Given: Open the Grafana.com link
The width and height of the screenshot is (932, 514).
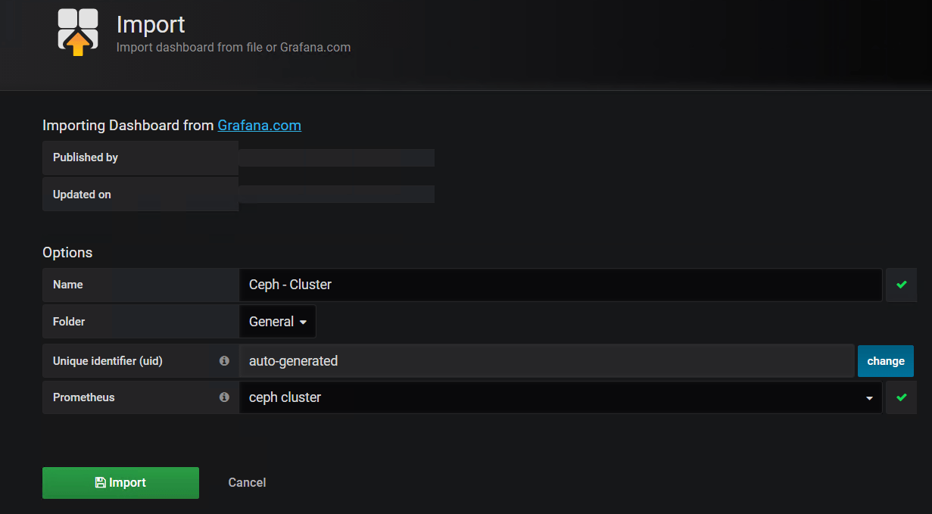Looking at the screenshot, I should [x=260, y=125].
